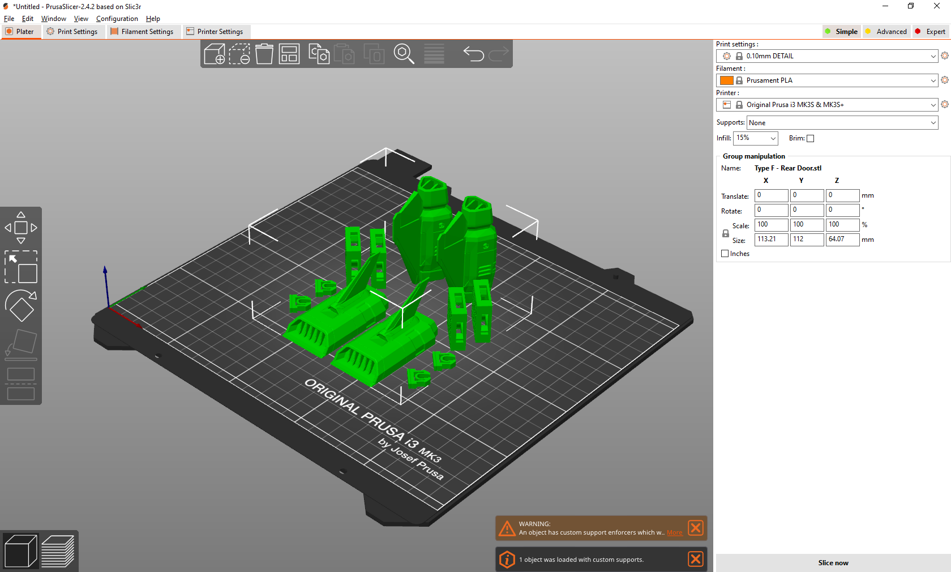Click the Translate Y input field
This screenshot has height=572, width=951.
click(x=807, y=195)
